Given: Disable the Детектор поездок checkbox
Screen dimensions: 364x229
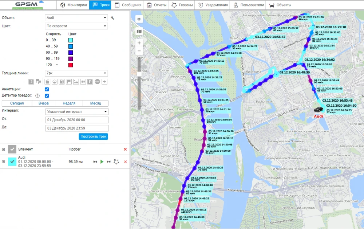Looking at the screenshot, I should coord(47,96).
